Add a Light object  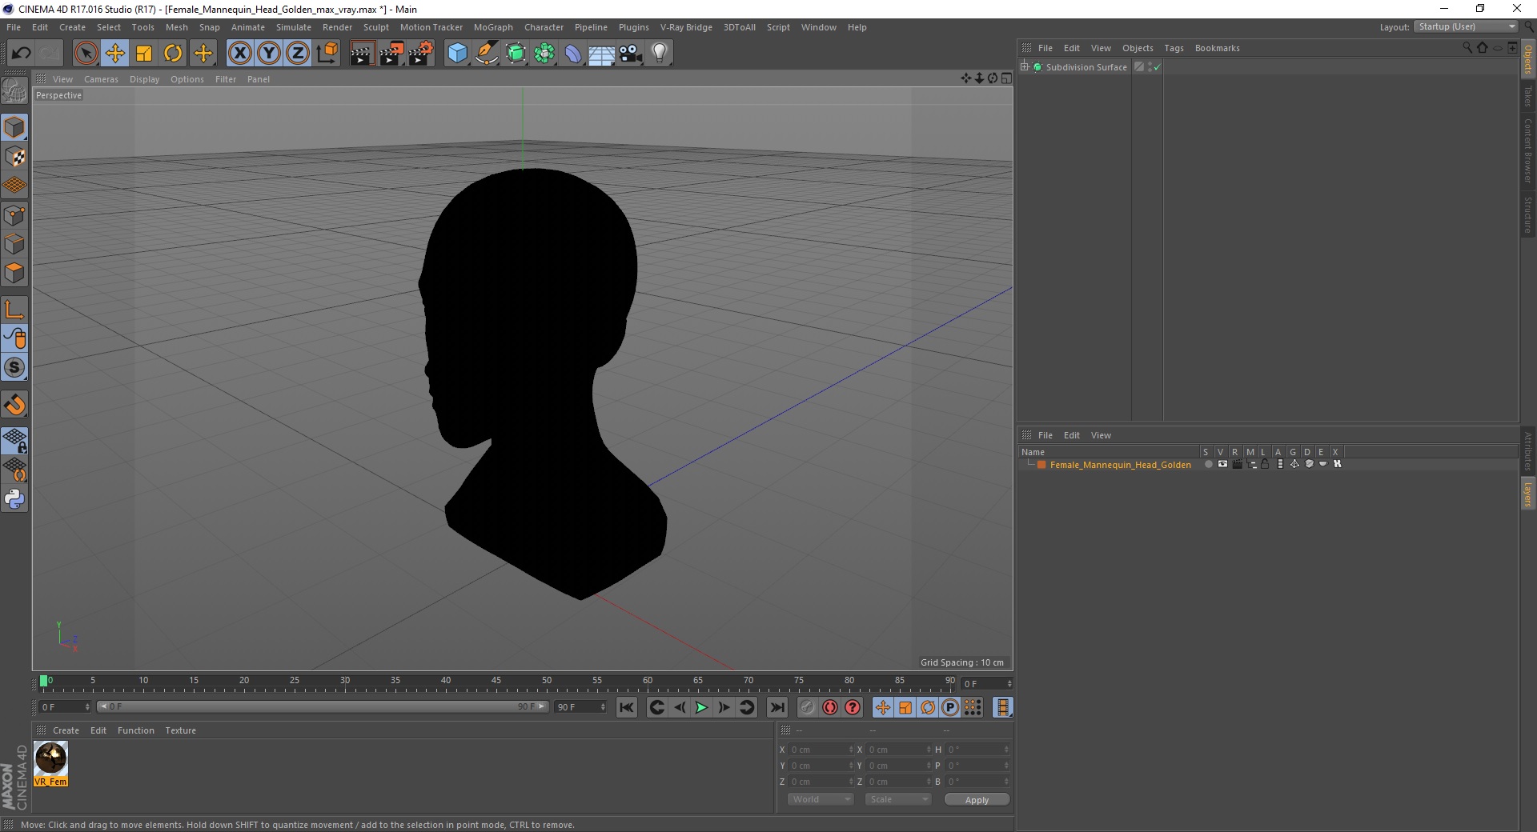tap(660, 54)
